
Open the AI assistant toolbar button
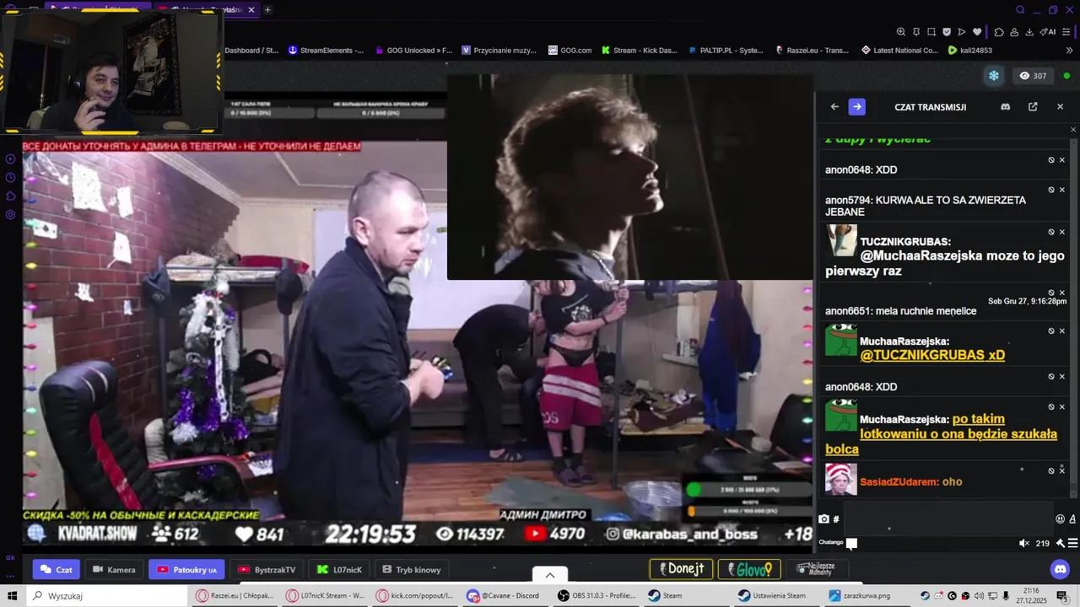pyautogui.click(x=1048, y=32)
